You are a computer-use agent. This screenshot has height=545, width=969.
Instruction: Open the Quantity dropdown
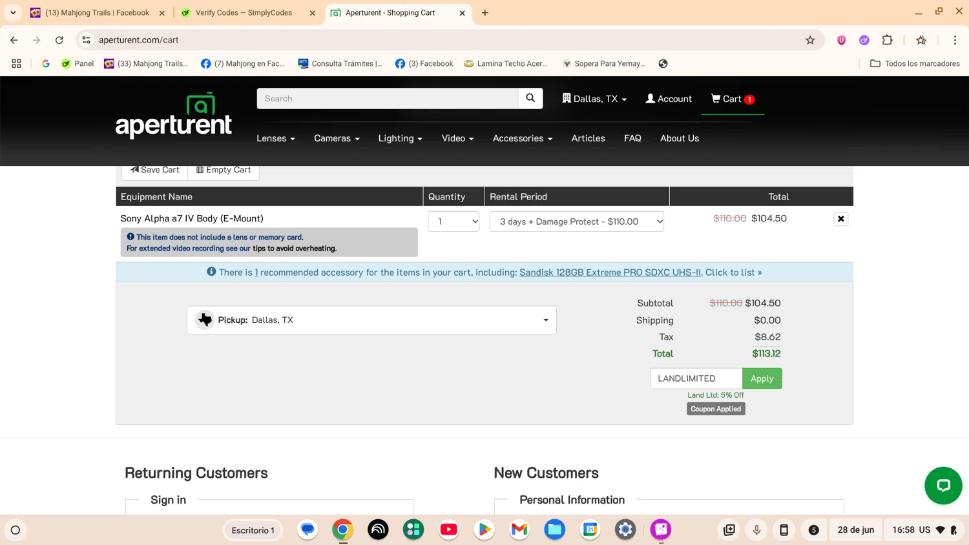[x=453, y=221]
